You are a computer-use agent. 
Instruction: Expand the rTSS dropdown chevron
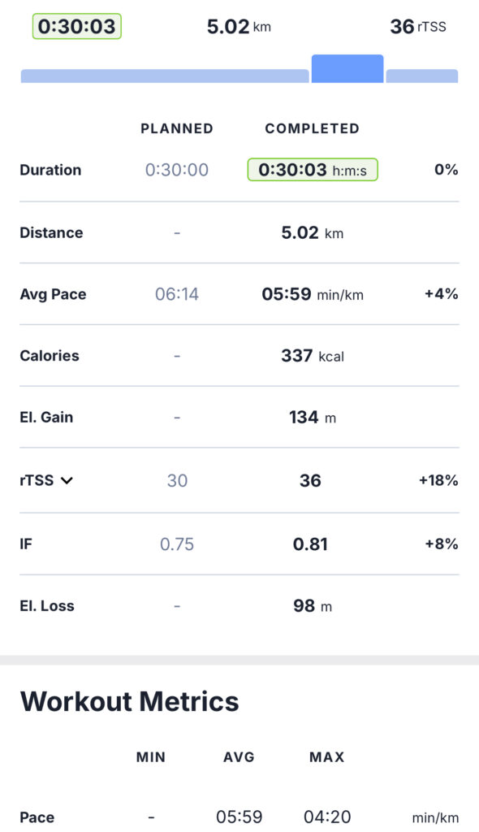click(x=67, y=481)
